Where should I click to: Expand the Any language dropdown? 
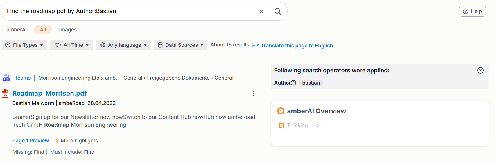(x=123, y=45)
